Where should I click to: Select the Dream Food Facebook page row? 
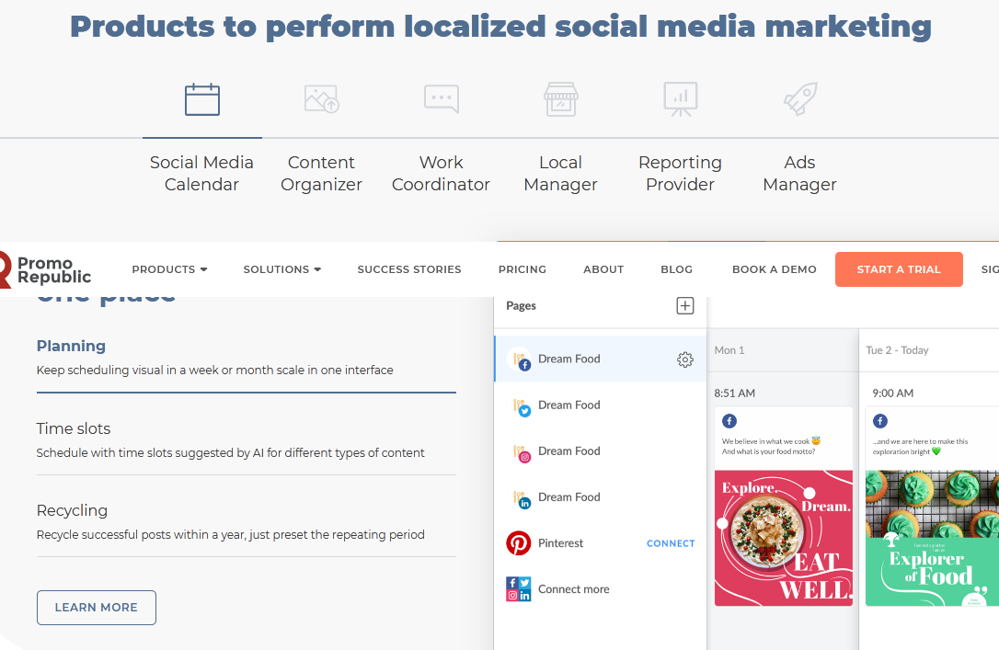(600, 359)
